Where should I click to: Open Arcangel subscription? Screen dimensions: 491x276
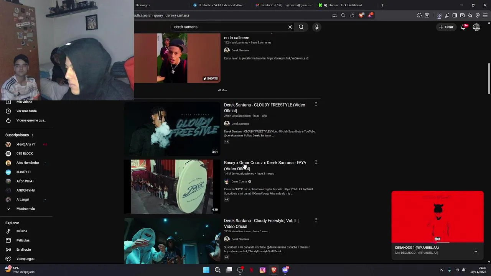pos(26,200)
